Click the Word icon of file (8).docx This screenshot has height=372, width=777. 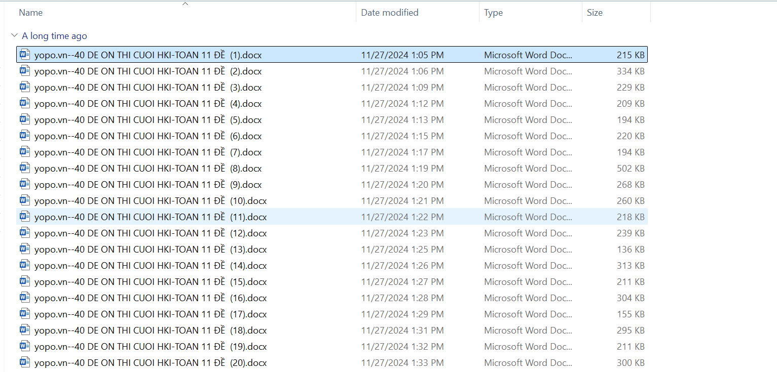click(x=25, y=168)
